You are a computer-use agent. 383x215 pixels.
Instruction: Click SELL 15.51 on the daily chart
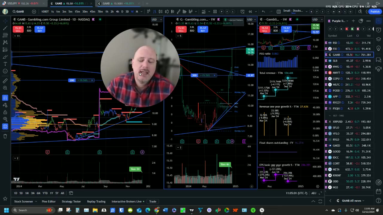pyautogui.click(x=18, y=29)
